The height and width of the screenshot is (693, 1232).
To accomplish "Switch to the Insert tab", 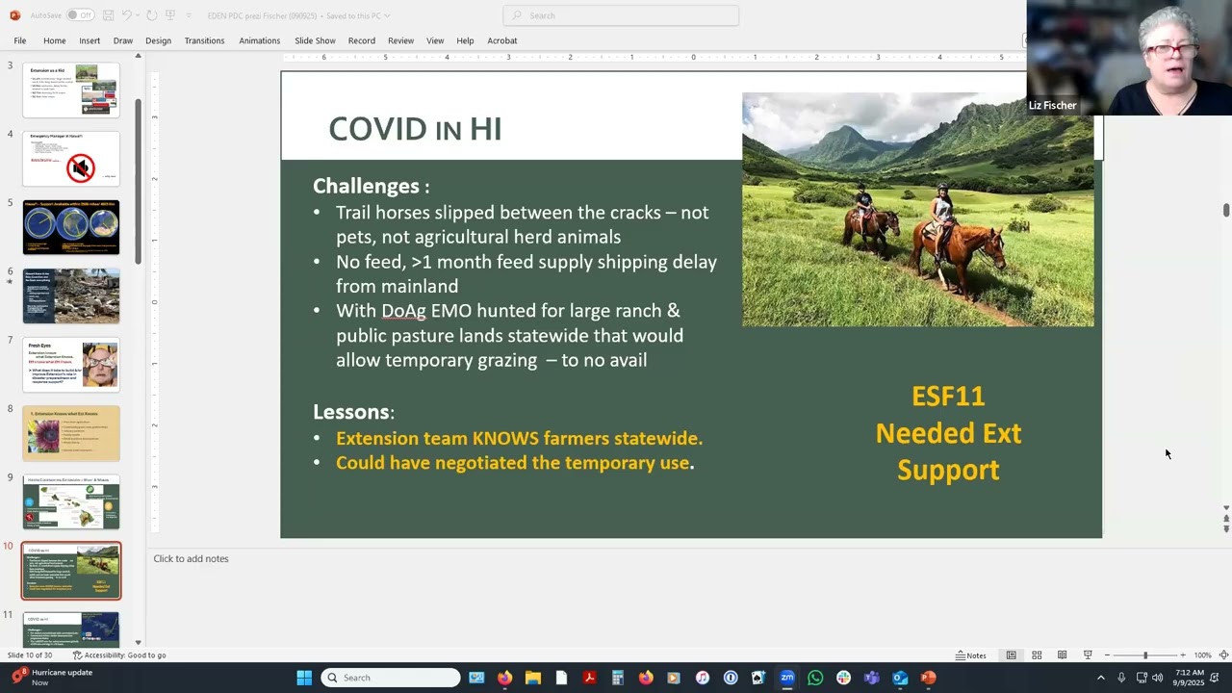I will click(x=90, y=40).
